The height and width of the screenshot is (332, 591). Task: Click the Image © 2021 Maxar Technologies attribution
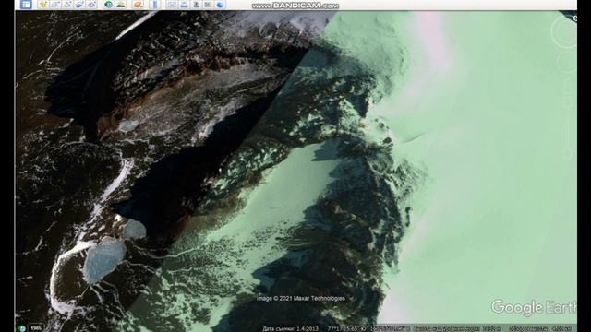point(301,299)
